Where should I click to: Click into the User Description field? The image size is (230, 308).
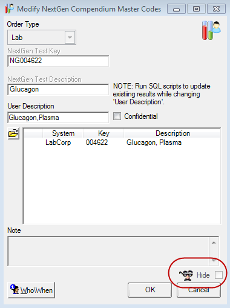coord(58,118)
